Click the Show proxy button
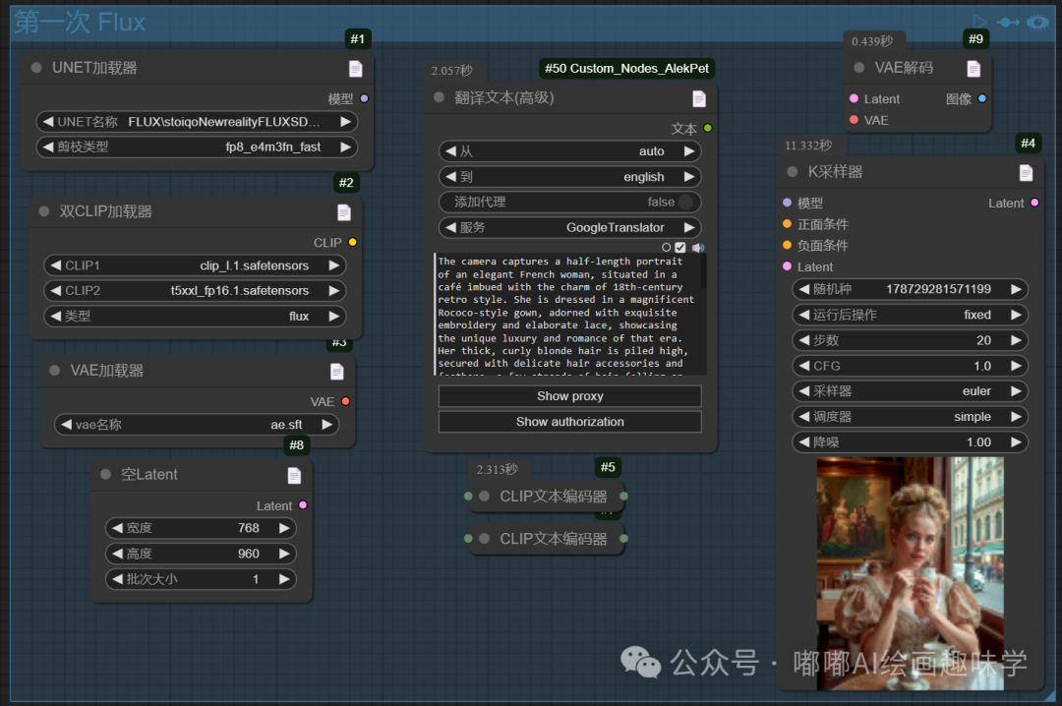The height and width of the screenshot is (706, 1062). [x=569, y=396]
